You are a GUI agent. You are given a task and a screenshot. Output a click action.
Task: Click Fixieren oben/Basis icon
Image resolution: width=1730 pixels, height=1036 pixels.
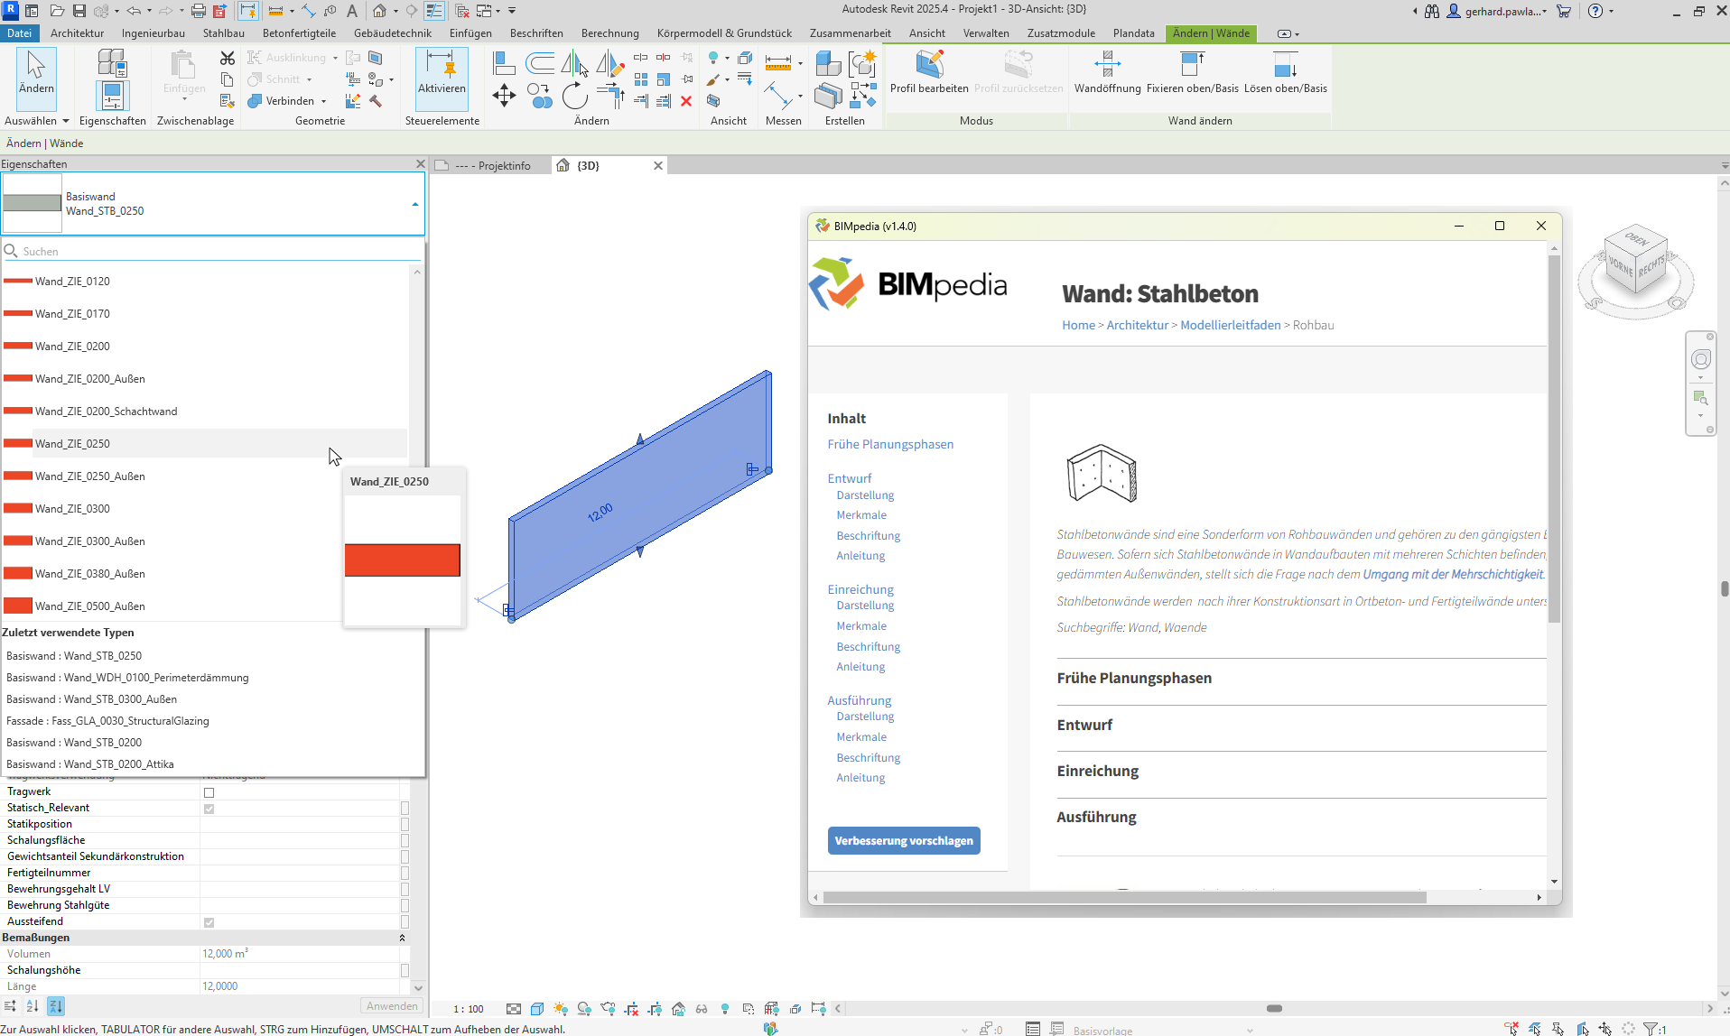pos(1192,70)
